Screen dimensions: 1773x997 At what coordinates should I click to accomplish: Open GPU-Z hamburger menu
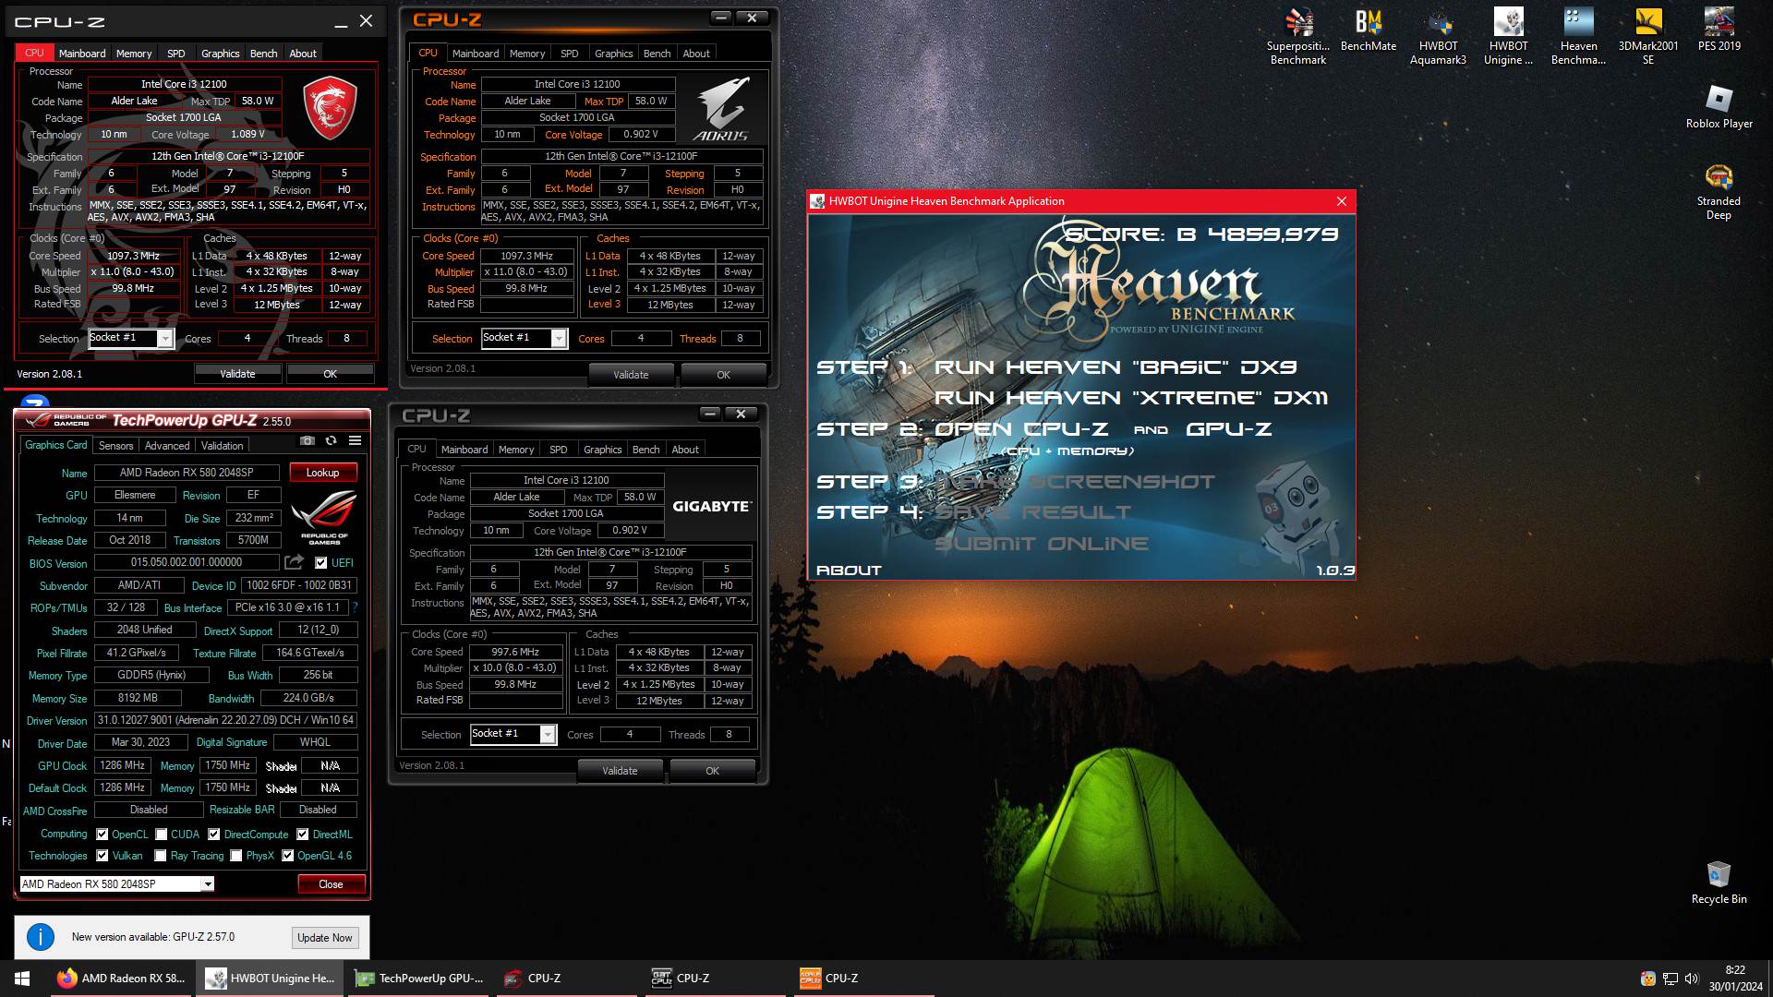(x=355, y=441)
